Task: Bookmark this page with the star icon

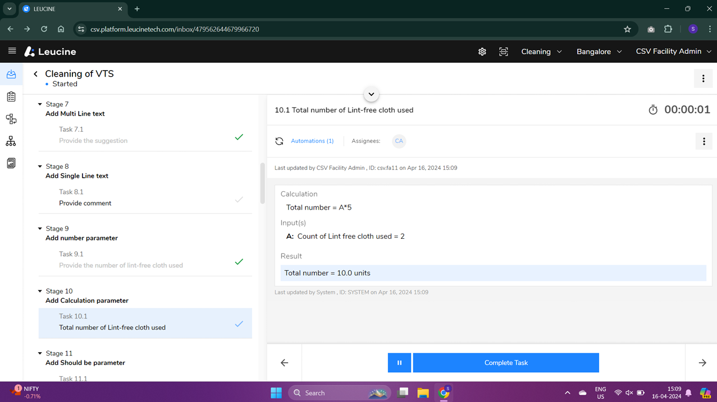Action: pyautogui.click(x=627, y=29)
